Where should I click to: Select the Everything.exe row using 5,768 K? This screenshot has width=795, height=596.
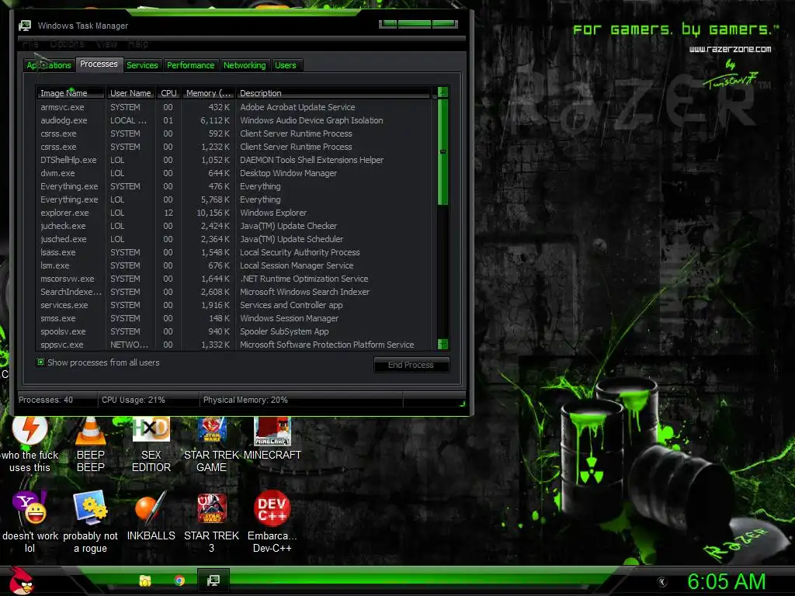point(234,199)
